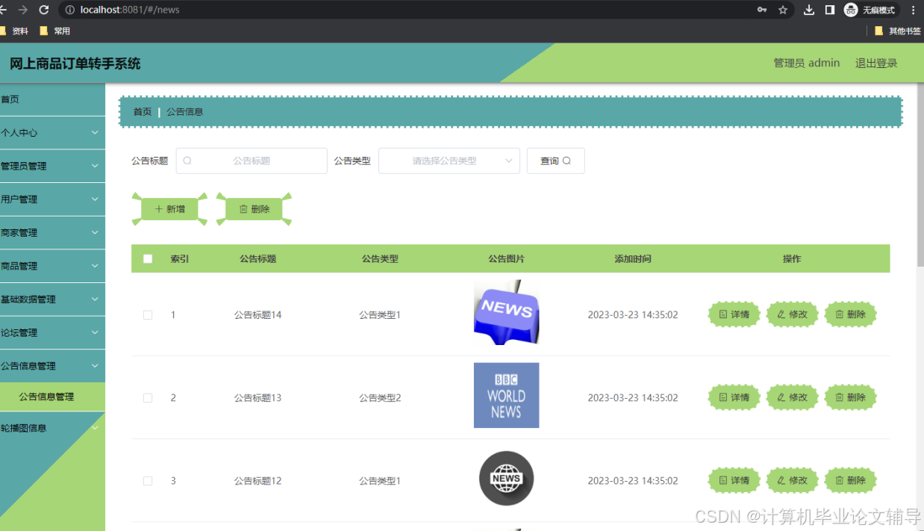This screenshot has width=924, height=531.
Task: Go forward with the browser arrow
Action: coord(22,10)
